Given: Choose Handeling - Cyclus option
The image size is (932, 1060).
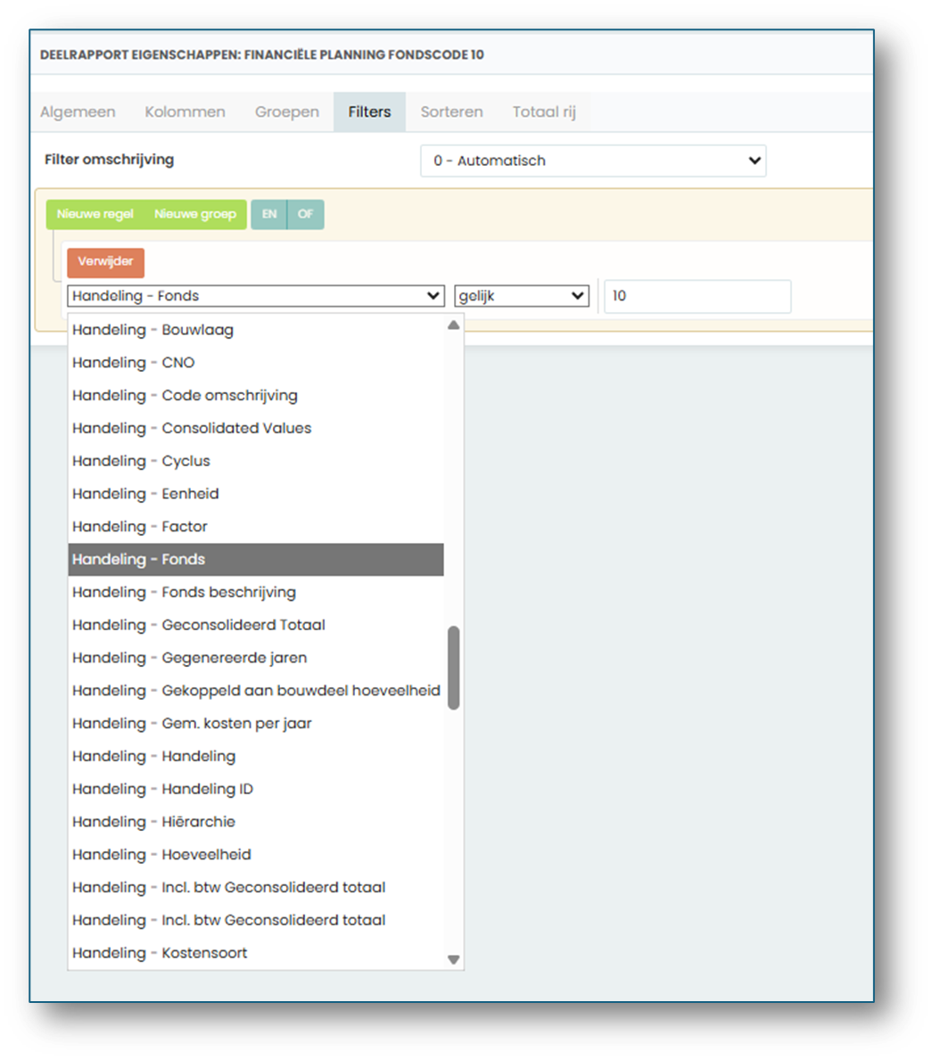Looking at the screenshot, I should coord(256,461).
